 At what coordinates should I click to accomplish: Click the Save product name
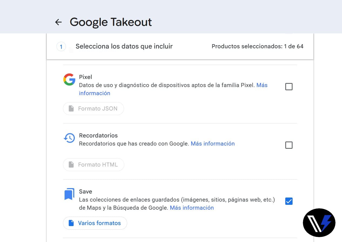85,192
